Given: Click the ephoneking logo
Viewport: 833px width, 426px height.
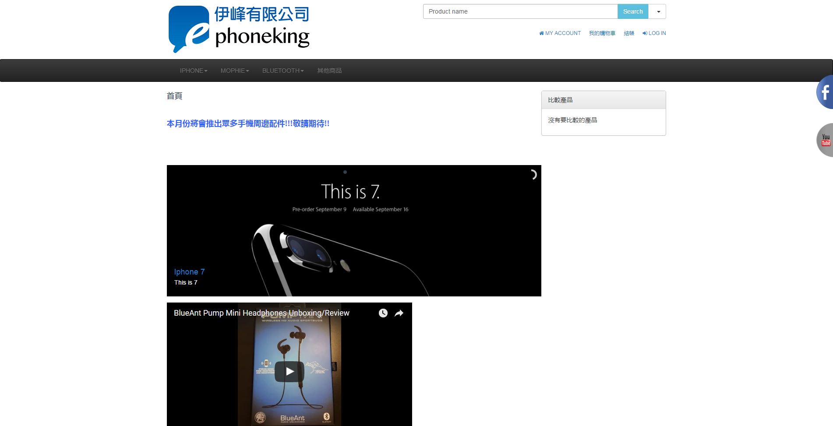Looking at the screenshot, I should (239, 29).
